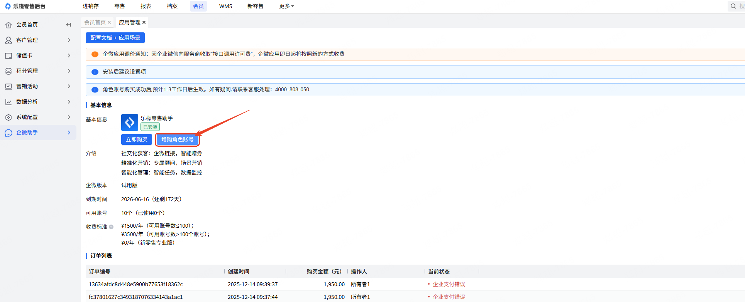The height and width of the screenshot is (302, 745).
Task: Click the 客户管理 person icon
Action: click(8, 40)
